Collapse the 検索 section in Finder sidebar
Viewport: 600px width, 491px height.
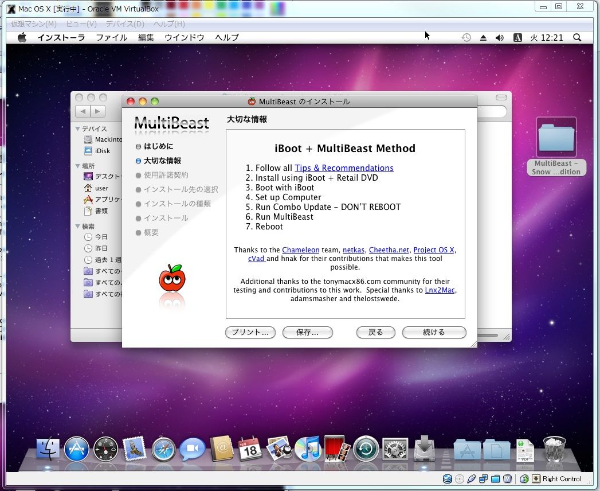click(x=78, y=227)
